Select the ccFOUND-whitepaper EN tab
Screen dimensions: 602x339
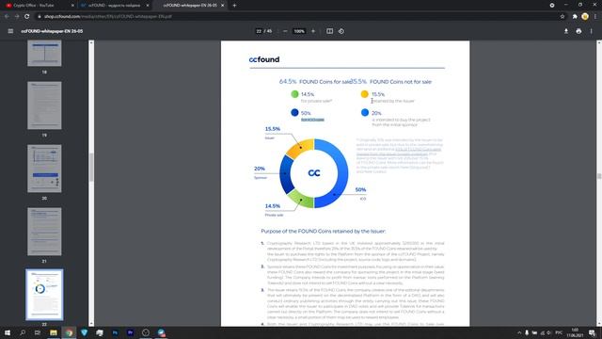pos(190,6)
